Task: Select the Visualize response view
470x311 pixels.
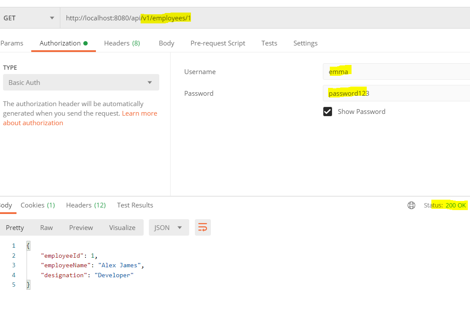Action: [122, 227]
